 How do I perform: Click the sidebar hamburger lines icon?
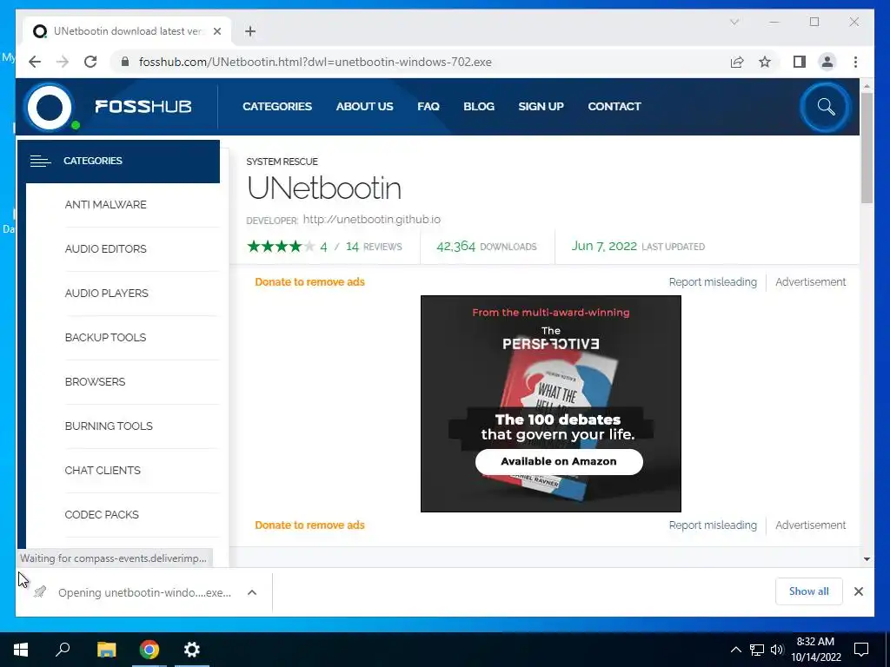click(x=40, y=161)
